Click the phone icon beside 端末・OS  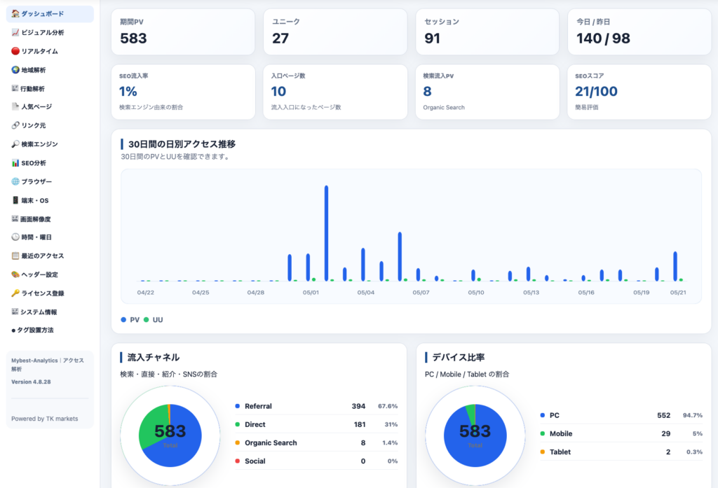coord(15,200)
